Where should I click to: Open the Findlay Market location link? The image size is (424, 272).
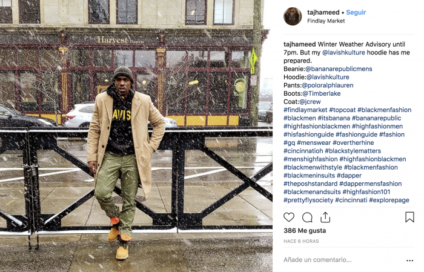point(326,21)
